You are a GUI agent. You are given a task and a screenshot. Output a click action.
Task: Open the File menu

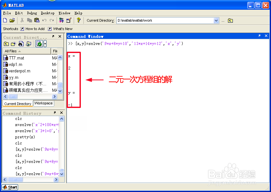(x=7, y=13)
